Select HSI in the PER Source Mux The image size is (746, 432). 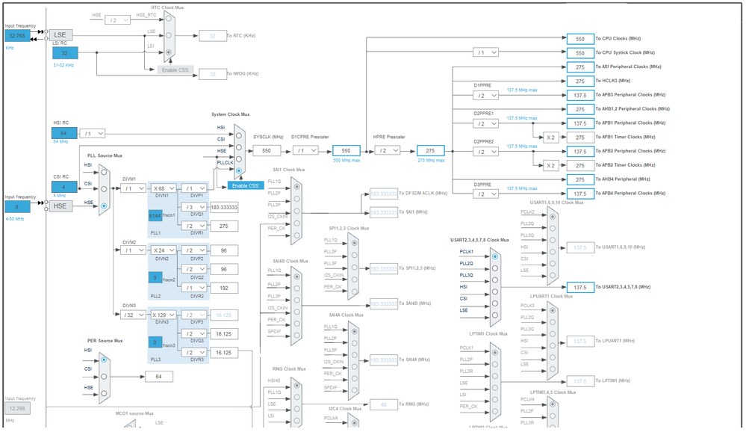pyautogui.click(x=104, y=360)
